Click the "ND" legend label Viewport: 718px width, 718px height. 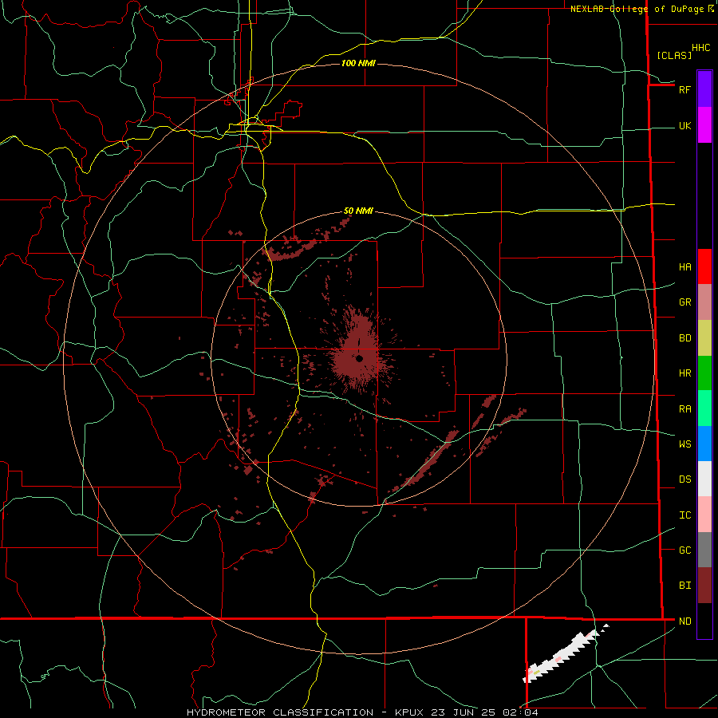684,621
